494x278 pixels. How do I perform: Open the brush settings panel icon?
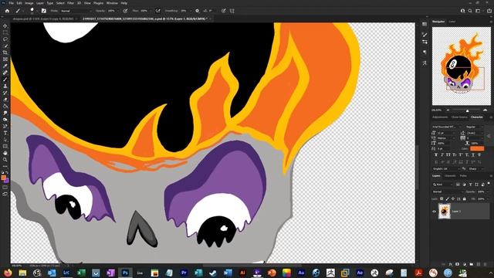coord(44,11)
